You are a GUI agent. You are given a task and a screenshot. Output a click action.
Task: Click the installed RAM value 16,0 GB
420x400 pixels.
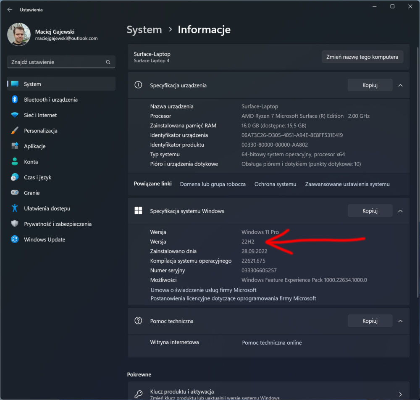274,126
